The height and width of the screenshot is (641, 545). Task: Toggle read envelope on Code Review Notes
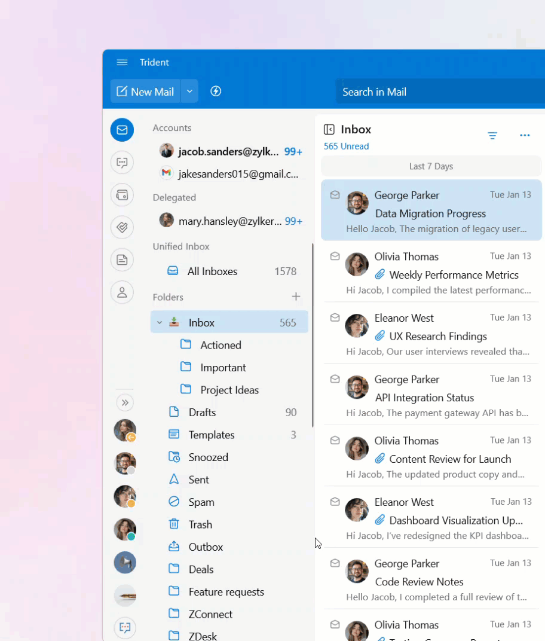click(335, 563)
